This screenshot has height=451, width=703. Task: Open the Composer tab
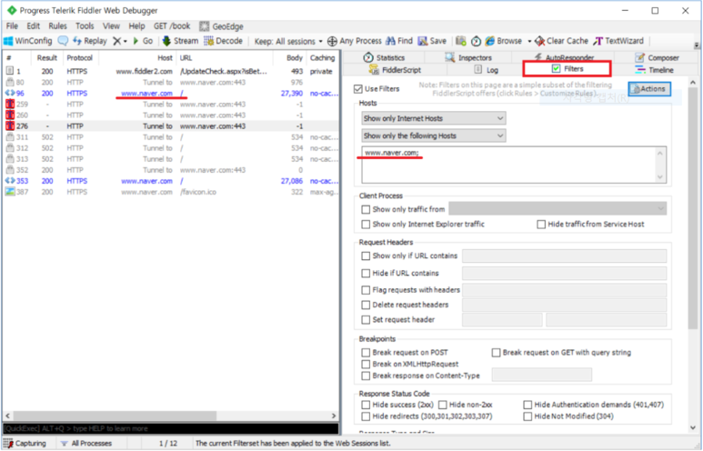657,57
